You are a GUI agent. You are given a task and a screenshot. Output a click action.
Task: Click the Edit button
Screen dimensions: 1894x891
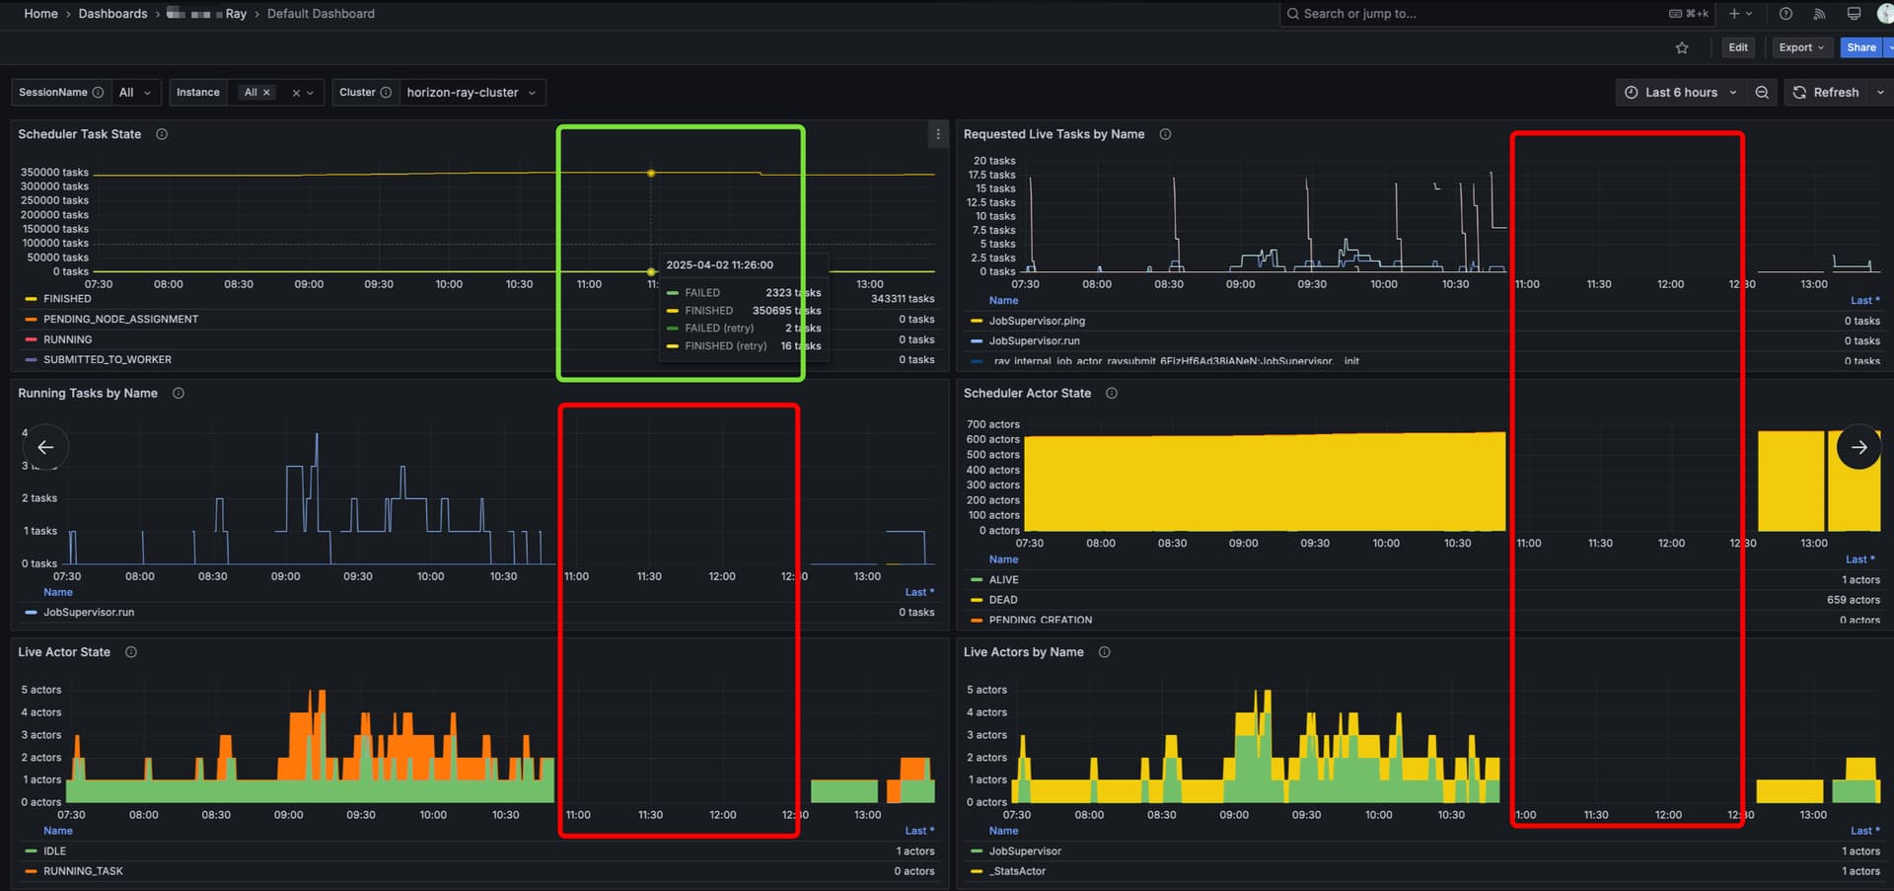point(1737,47)
